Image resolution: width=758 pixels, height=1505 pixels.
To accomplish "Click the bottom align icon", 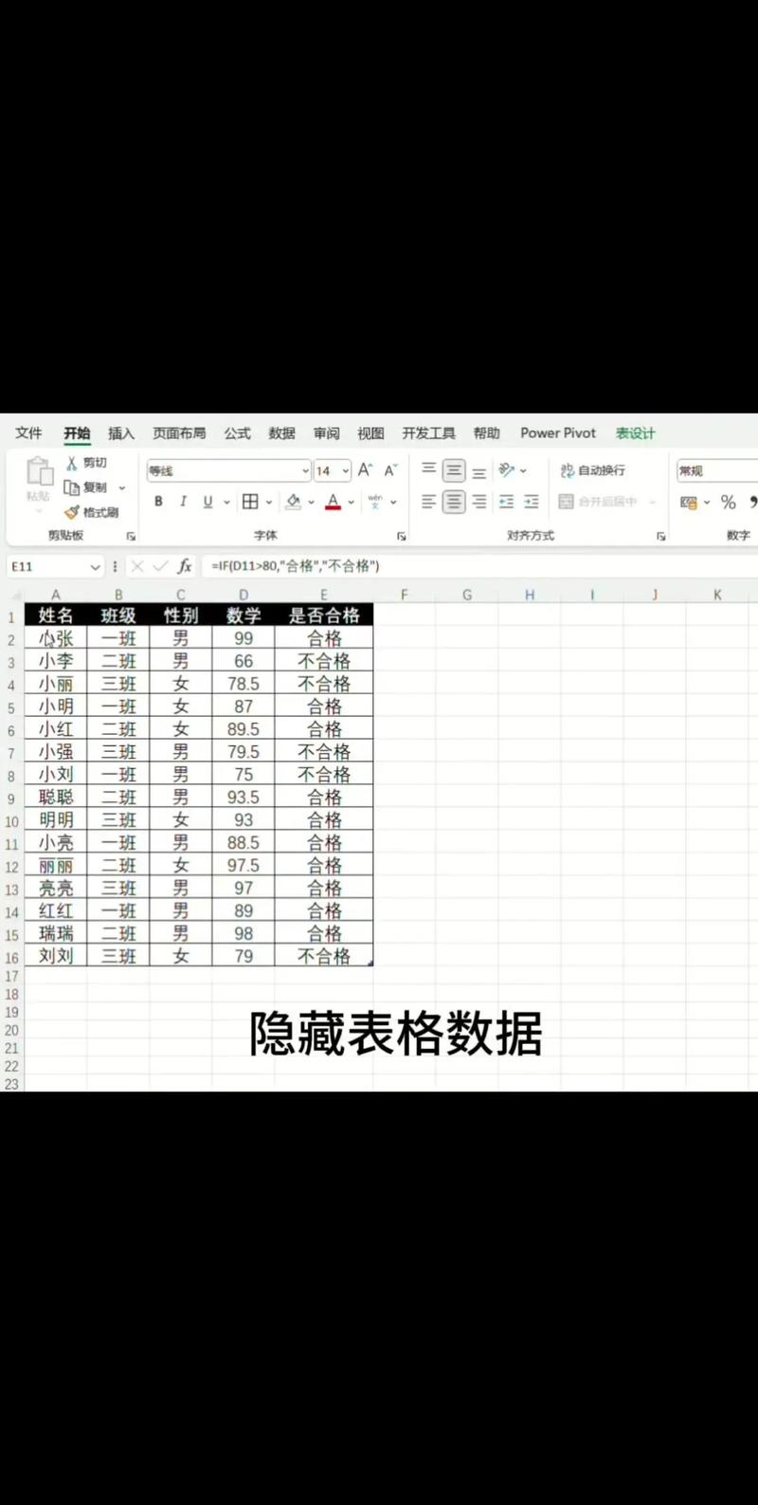I will click(x=479, y=470).
